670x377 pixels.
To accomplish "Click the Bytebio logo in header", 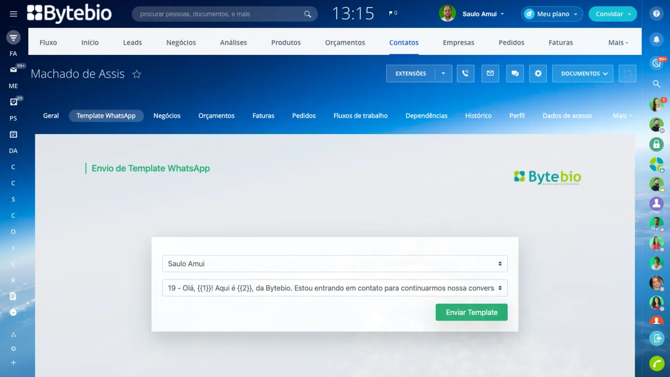I will pyautogui.click(x=69, y=13).
